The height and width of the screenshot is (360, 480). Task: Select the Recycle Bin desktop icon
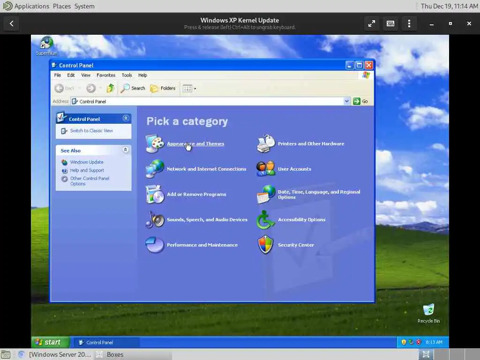428,313
